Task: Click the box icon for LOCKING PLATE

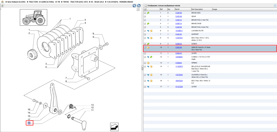Action: 151,31
